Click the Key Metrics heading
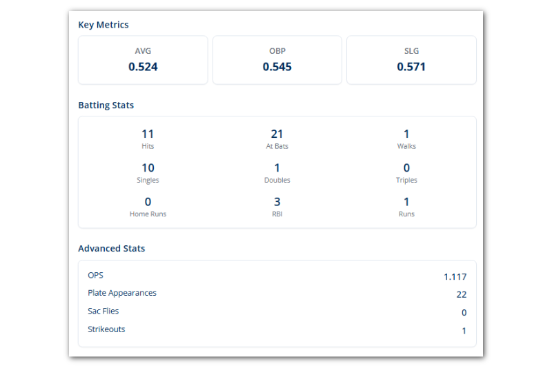This screenshot has width=552, height=368. click(103, 25)
